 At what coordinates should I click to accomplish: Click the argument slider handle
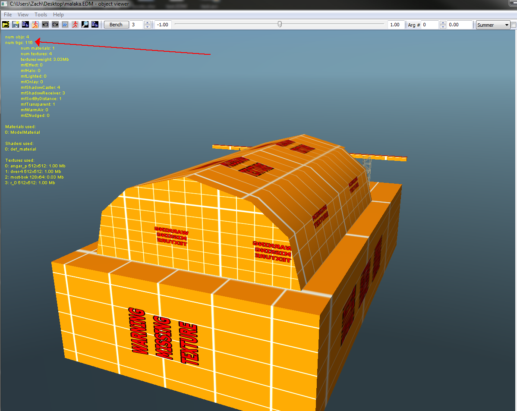(x=280, y=24)
